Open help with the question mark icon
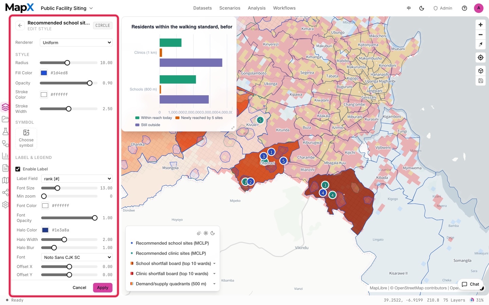Viewport: 489px width, 305px height. click(465, 8)
